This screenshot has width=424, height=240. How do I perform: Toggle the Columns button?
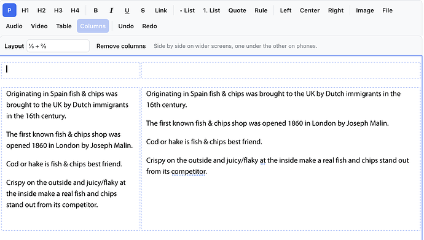(x=93, y=26)
